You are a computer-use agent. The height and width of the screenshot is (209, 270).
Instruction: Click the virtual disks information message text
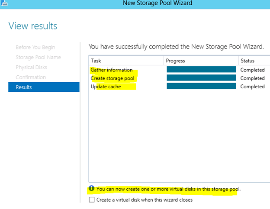click(x=168, y=189)
